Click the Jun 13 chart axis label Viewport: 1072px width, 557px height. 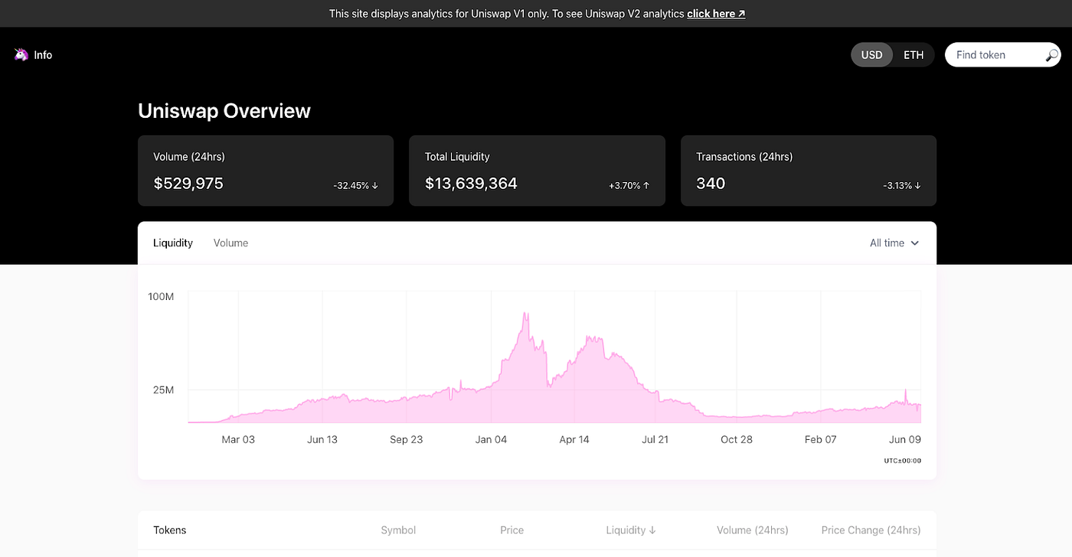point(322,440)
